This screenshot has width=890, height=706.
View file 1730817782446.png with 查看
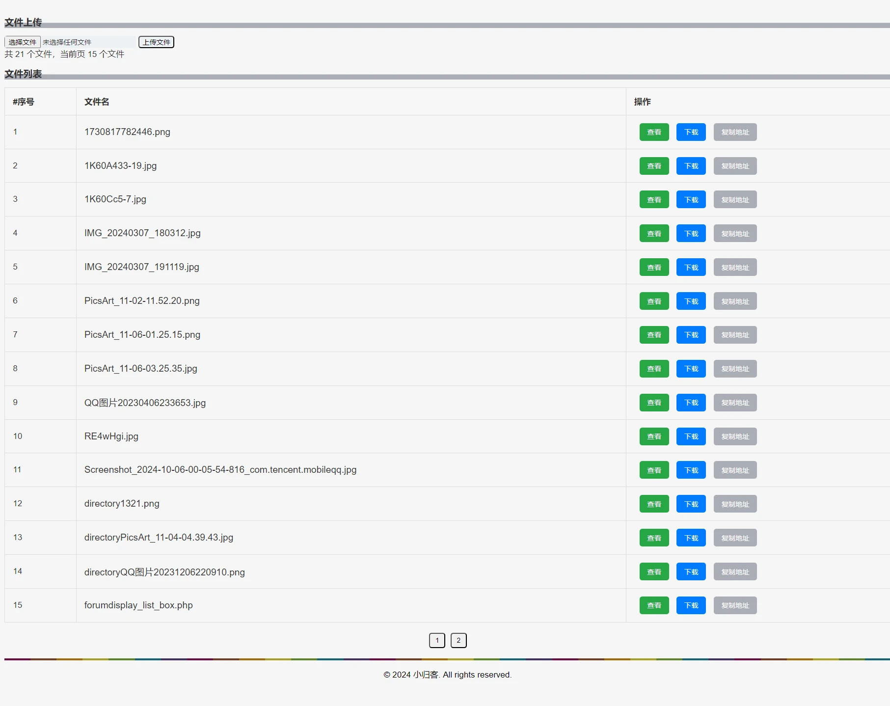pos(654,132)
